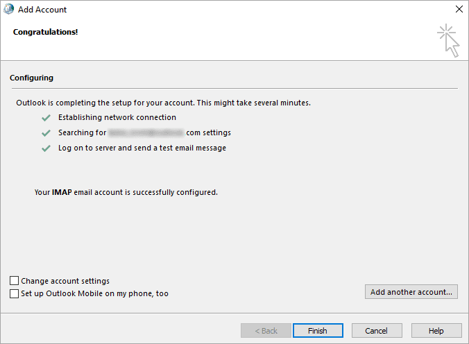Click checkmark beside Log on to server
469x344 pixels.
(46, 148)
